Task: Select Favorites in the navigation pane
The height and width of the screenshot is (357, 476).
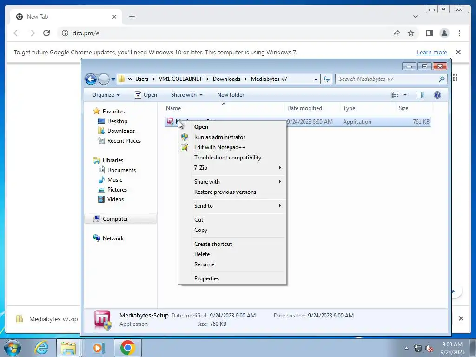Action: coord(113,112)
